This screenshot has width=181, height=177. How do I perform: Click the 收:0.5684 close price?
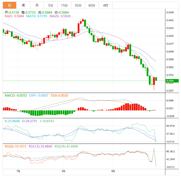coord(62,13)
